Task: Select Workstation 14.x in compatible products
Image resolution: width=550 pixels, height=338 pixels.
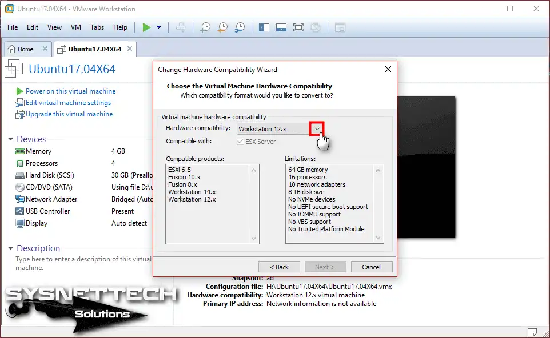Action: (x=192, y=192)
